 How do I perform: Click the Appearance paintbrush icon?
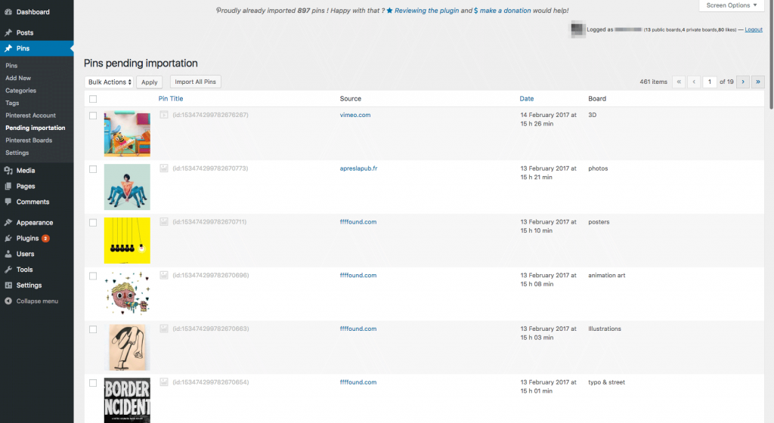point(8,223)
